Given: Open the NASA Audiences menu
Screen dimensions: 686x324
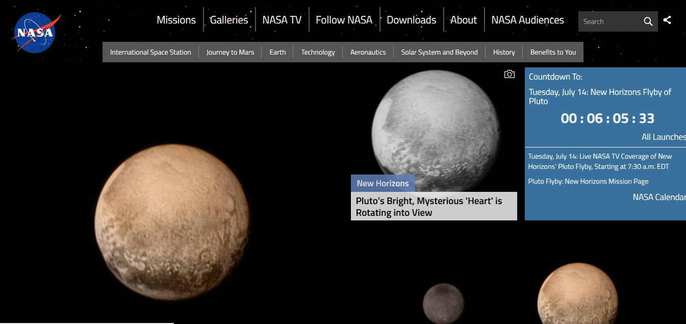Looking at the screenshot, I should 527,20.
